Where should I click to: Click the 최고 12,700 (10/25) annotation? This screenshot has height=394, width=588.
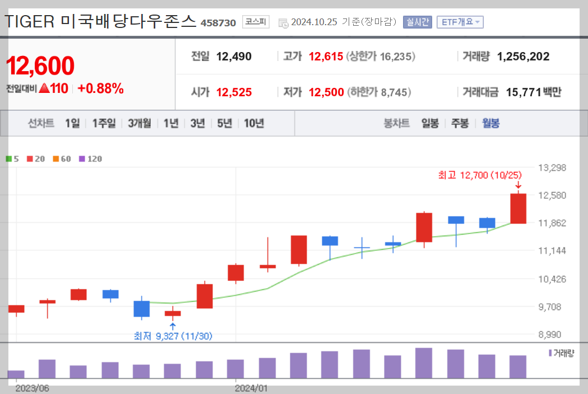click(x=480, y=175)
